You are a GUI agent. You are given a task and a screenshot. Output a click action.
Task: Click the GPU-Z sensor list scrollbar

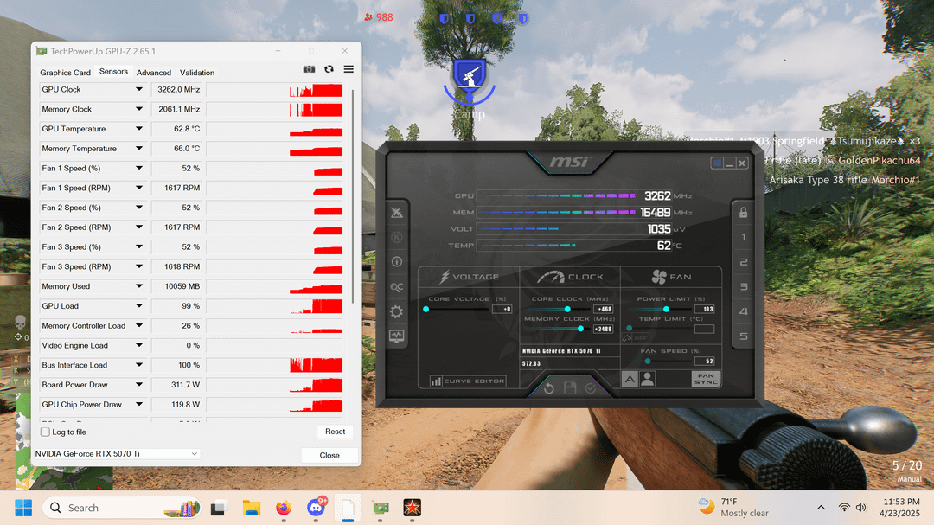pyautogui.click(x=353, y=196)
